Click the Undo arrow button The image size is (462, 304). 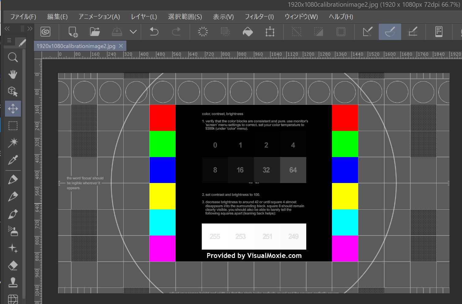(154, 32)
